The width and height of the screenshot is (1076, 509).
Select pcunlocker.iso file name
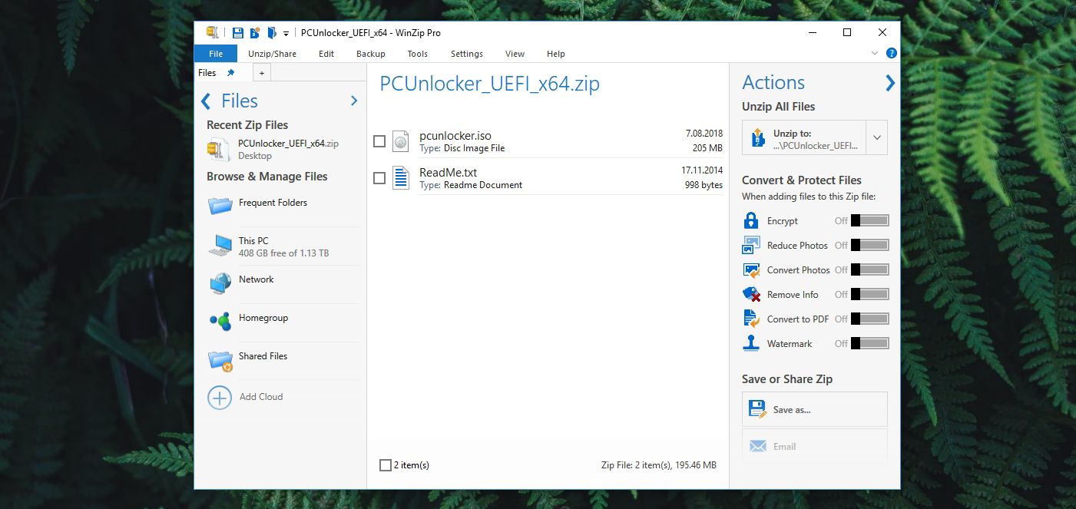pos(455,136)
